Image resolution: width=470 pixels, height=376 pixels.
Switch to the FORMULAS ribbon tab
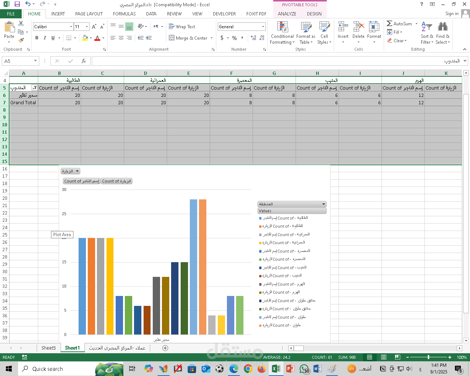pos(124,14)
